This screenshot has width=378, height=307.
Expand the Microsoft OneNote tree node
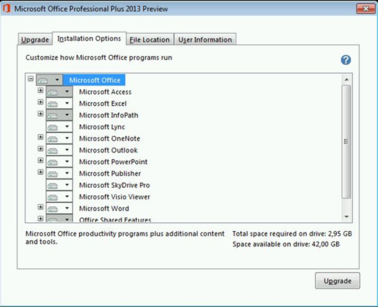coord(41,137)
